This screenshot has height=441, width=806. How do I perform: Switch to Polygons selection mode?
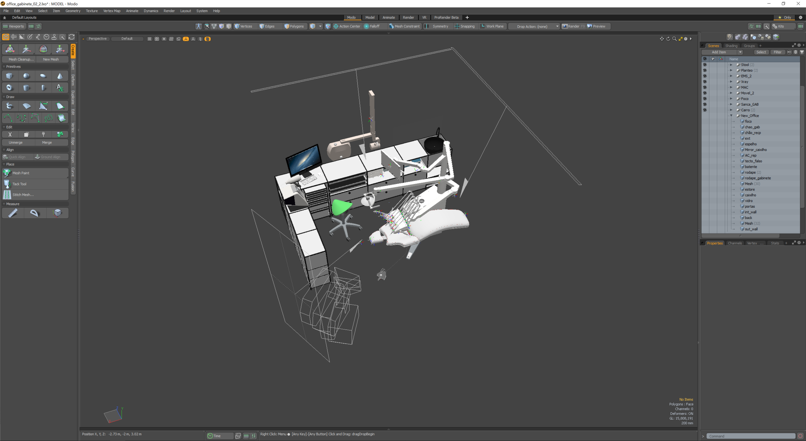pos(294,26)
